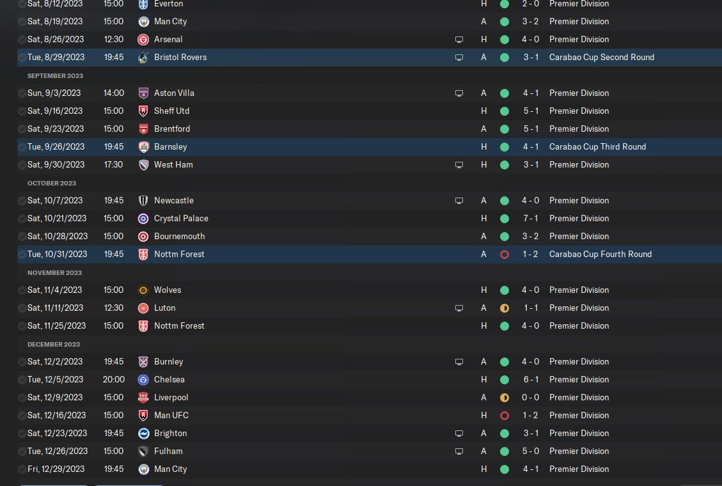
Task: Click the TV broadcast icon on Aston Villa row
Action: [459, 93]
